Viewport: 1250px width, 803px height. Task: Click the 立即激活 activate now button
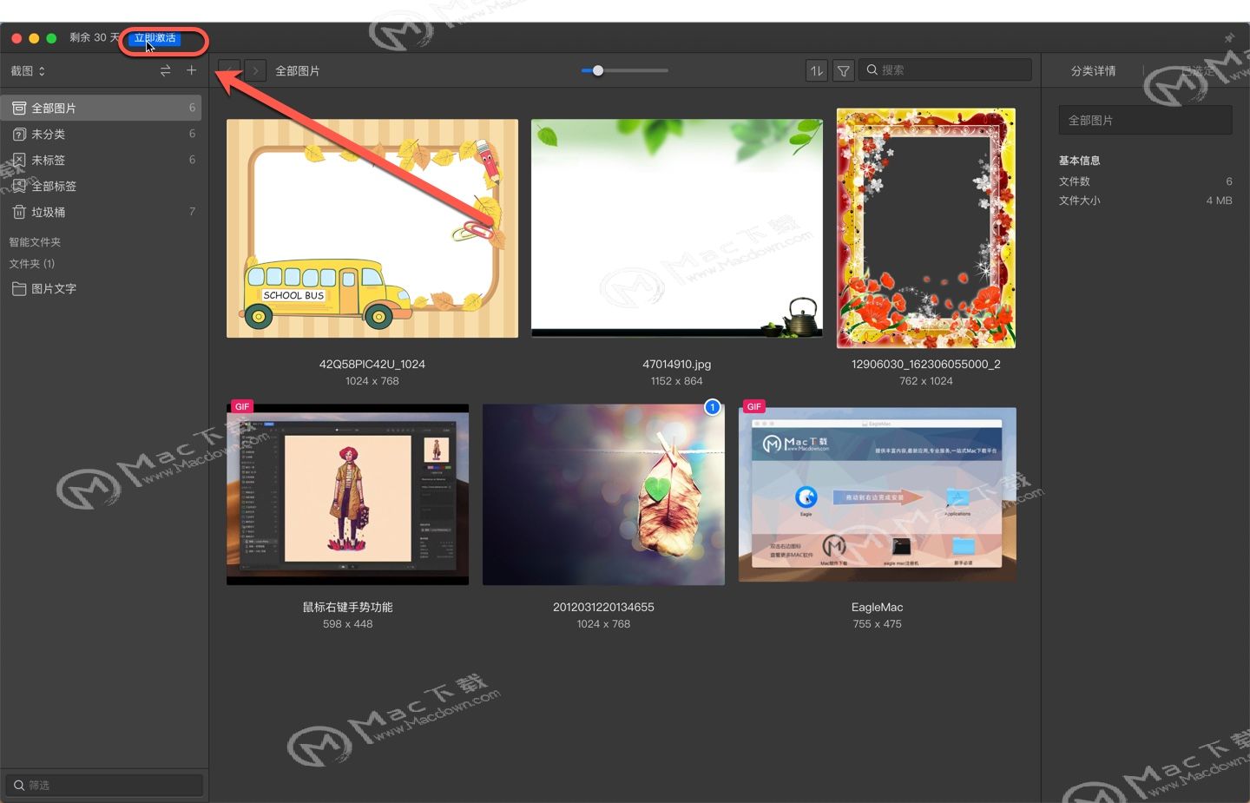[155, 38]
